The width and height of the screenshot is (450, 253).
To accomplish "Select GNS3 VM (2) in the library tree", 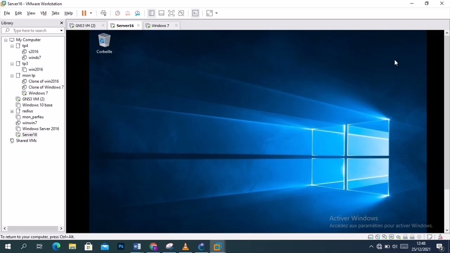I will tap(30, 99).
